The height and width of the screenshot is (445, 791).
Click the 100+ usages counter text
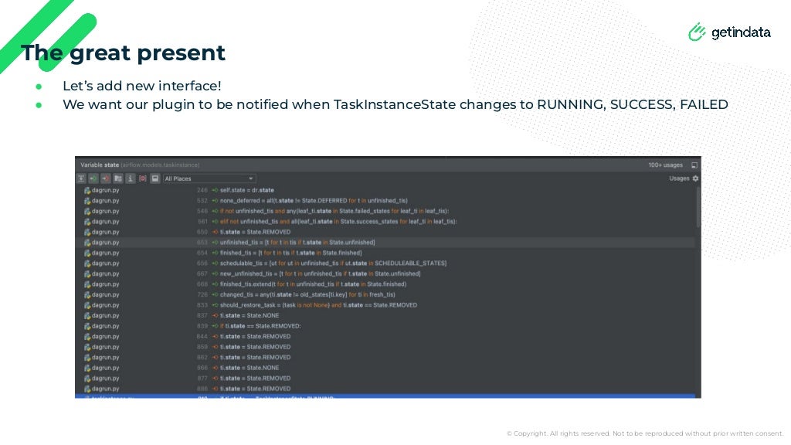[665, 165]
